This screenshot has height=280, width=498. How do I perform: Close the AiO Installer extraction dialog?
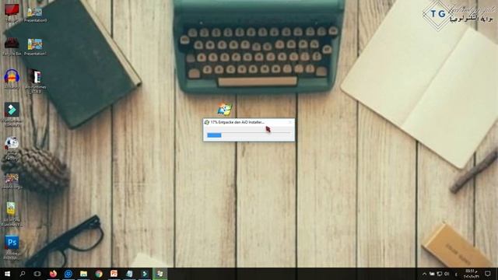coord(289,122)
